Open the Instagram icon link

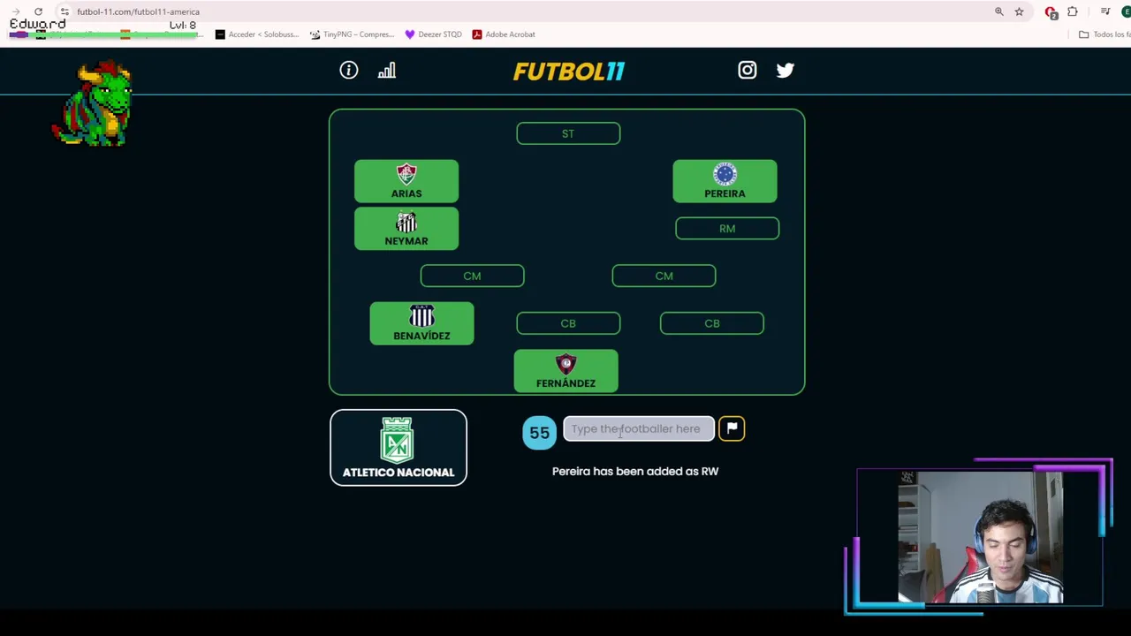pos(748,70)
